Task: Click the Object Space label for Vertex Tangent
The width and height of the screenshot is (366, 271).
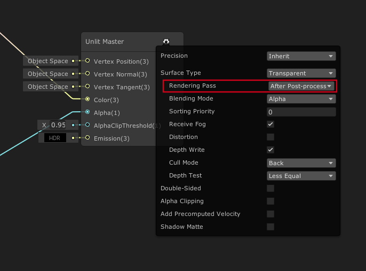Action: (48, 87)
